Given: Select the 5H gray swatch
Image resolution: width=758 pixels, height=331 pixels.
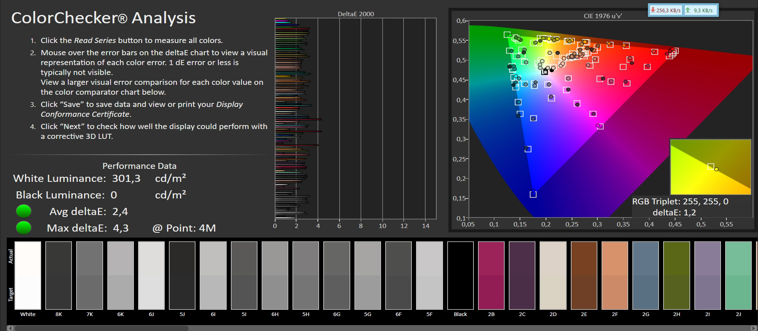Looking at the screenshot, I should tap(306, 275).
